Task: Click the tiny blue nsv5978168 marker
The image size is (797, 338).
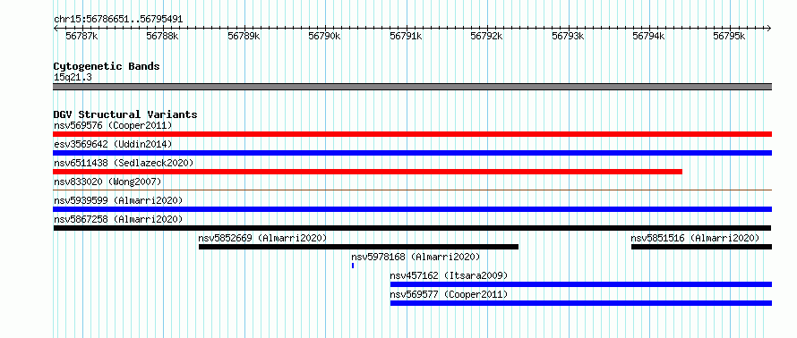Action: pos(353,266)
